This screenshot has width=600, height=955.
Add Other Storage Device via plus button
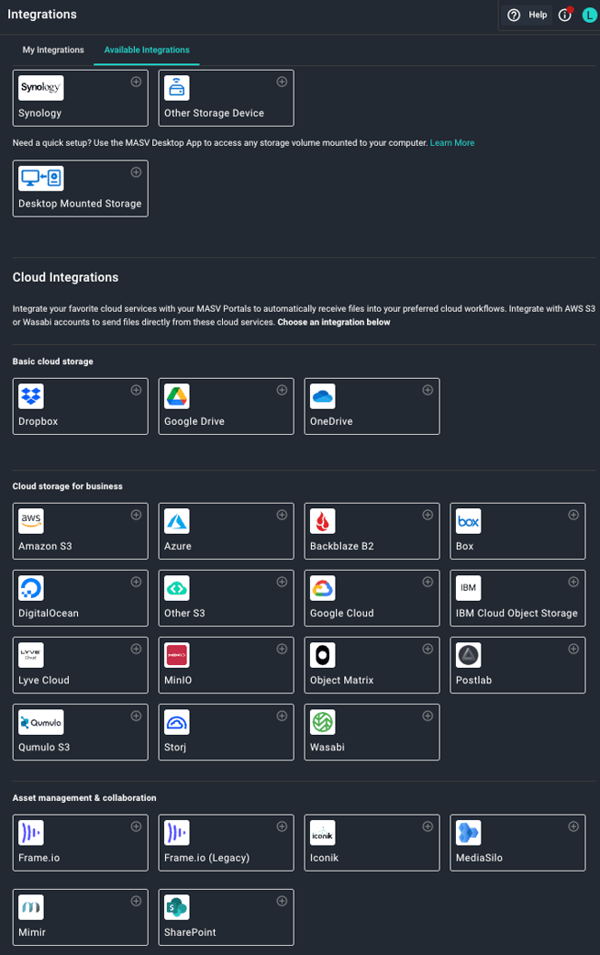282,82
